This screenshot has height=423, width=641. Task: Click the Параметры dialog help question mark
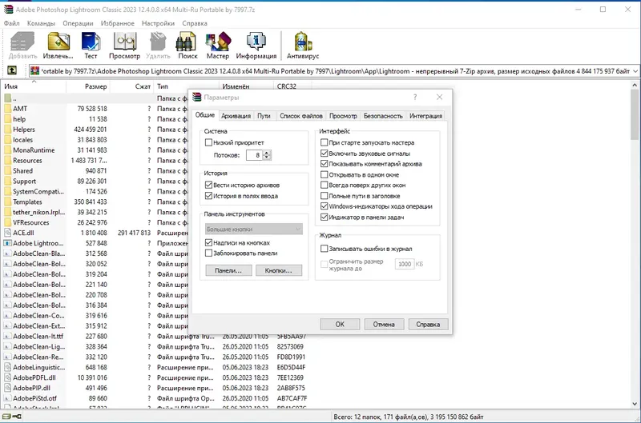pyautogui.click(x=415, y=97)
